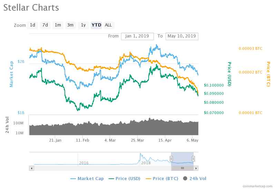This screenshot has height=189, width=276.
Task: Toggle the 24h Vol legend series
Action: tap(195, 178)
